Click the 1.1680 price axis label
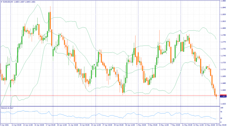Screen dimensions: 227x127 tap(224, 83)
